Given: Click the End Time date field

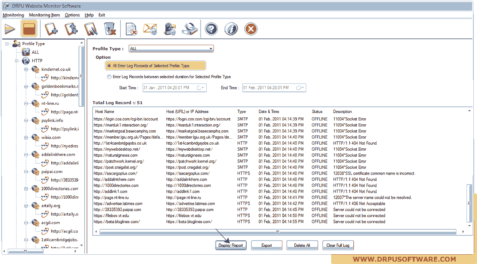Looking at the screenshot, I should 274,88.
